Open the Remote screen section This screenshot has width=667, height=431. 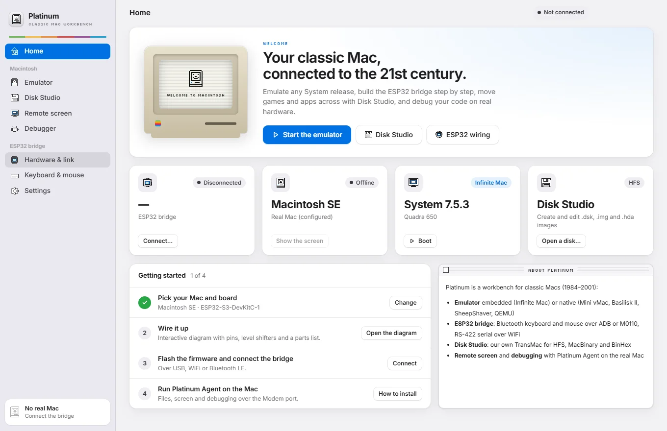57,113
